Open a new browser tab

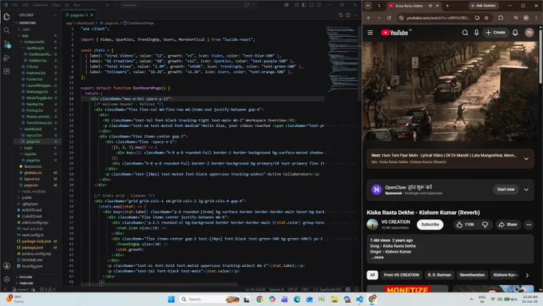coord(447,6)
